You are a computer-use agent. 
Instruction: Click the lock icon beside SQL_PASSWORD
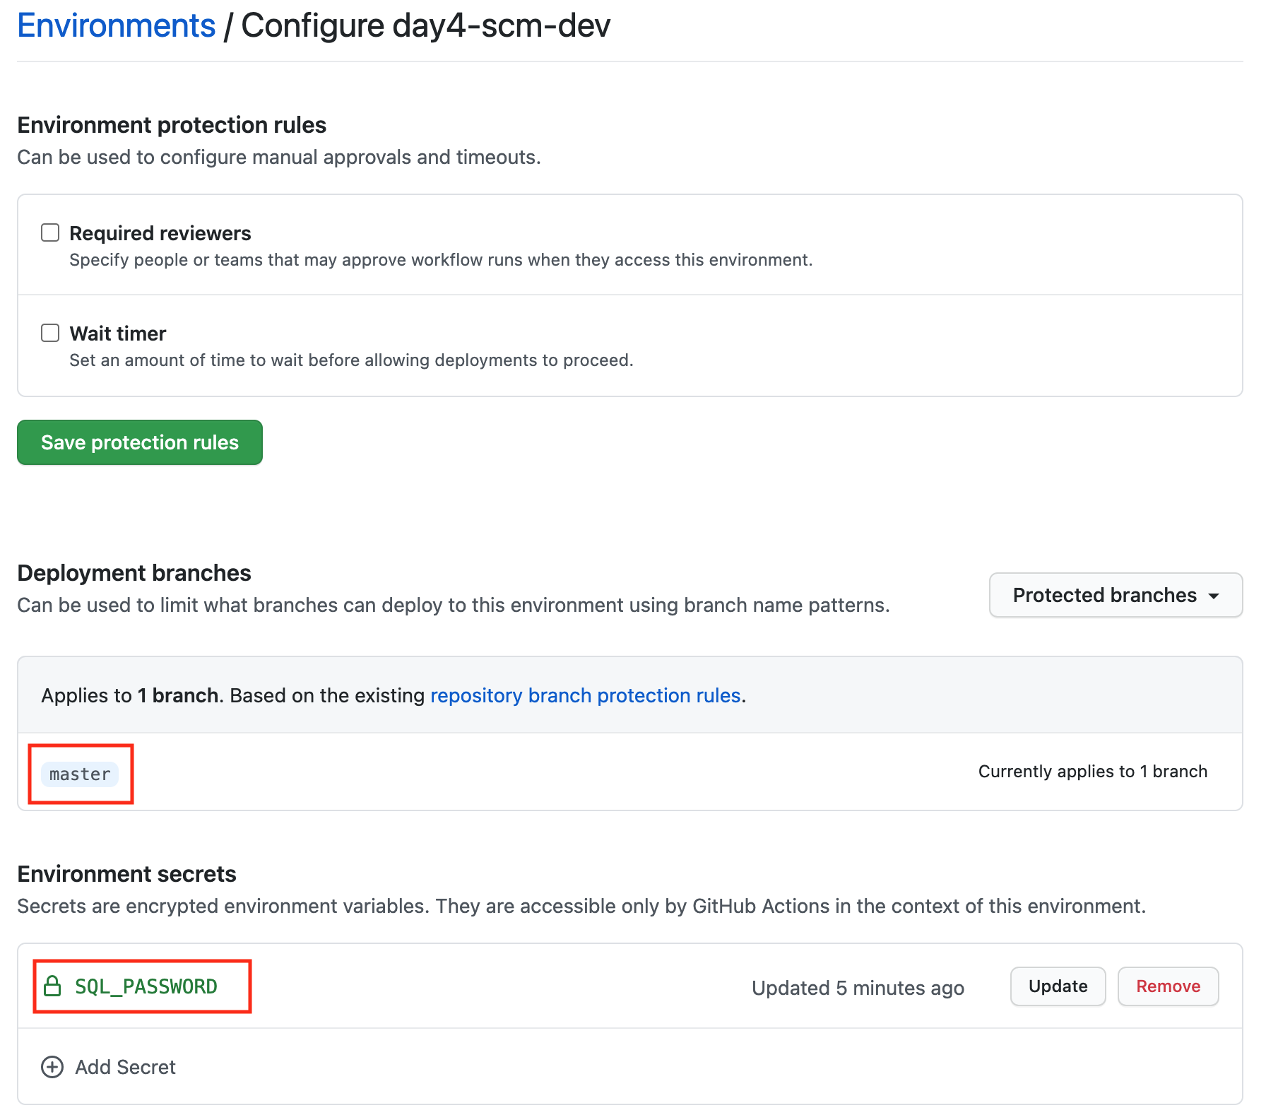pyautogui.click(x=54, y=986)
